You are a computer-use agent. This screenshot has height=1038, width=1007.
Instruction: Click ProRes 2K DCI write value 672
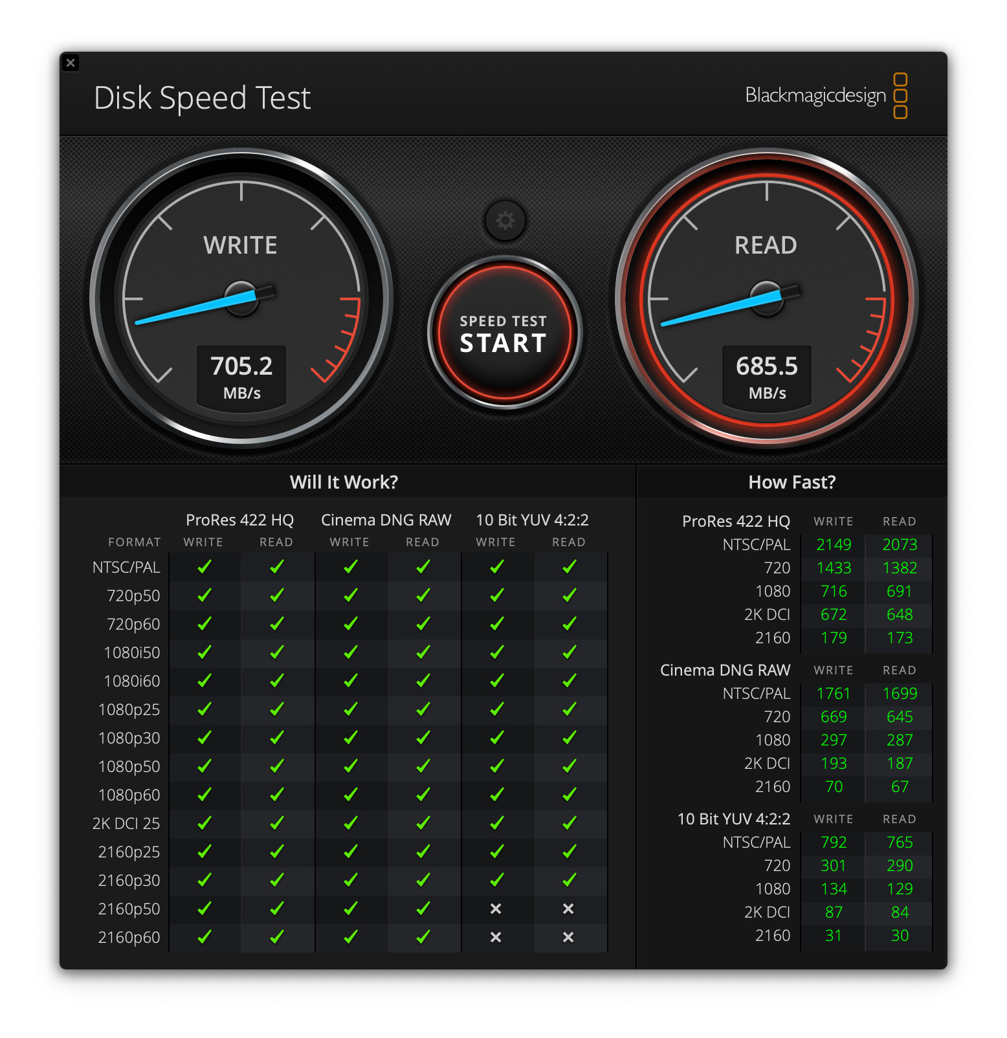pos(834,615)
